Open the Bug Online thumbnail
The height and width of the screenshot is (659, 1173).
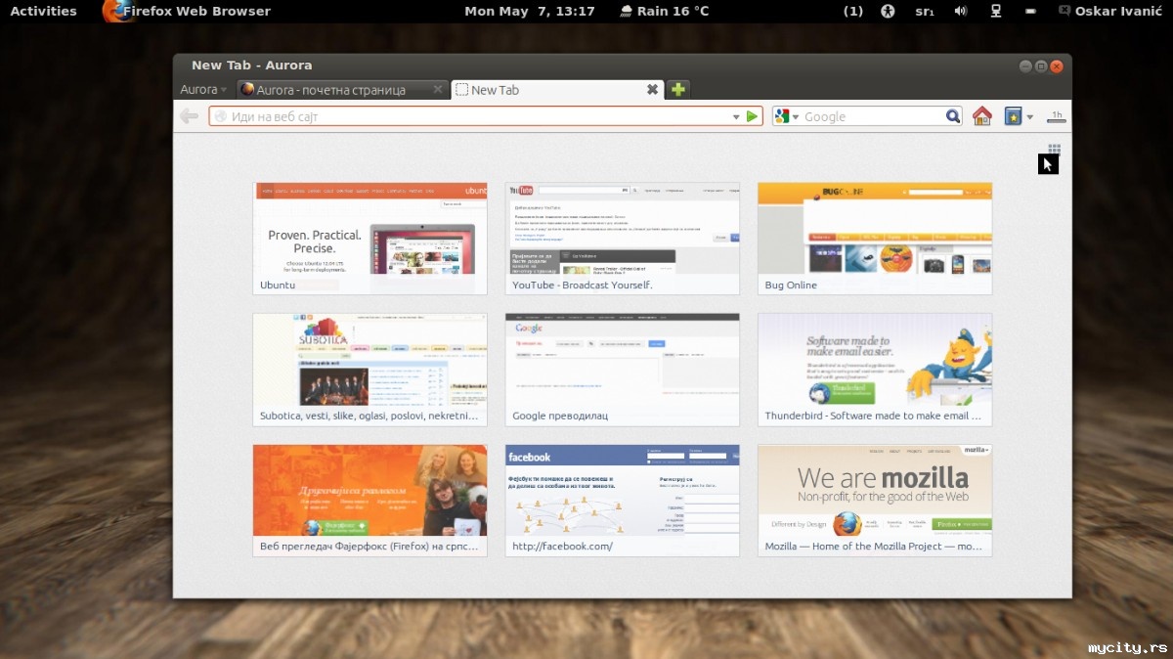tap(874, 239)
